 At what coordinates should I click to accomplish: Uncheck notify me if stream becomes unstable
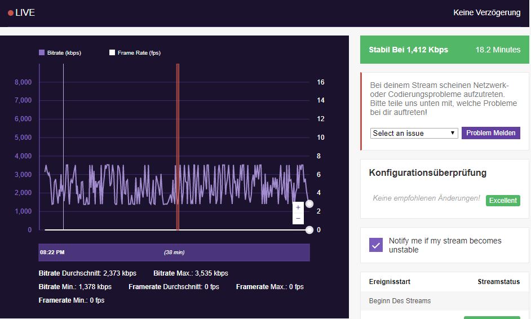point(376,245)
